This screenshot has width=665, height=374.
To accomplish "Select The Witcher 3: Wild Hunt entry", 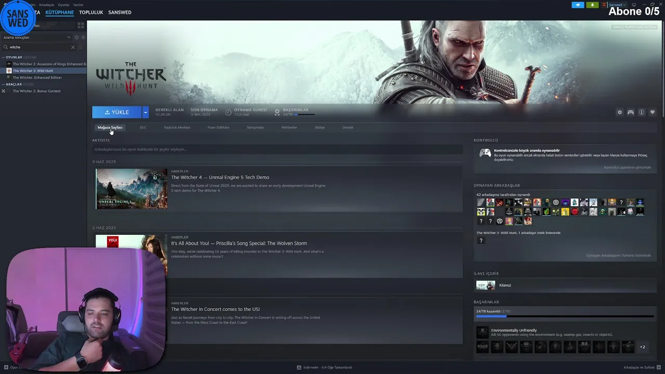I will click(x=44, y=71).
